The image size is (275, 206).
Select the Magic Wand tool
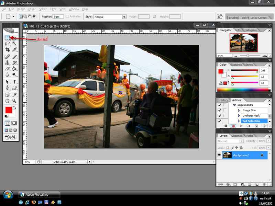point(14,44)
